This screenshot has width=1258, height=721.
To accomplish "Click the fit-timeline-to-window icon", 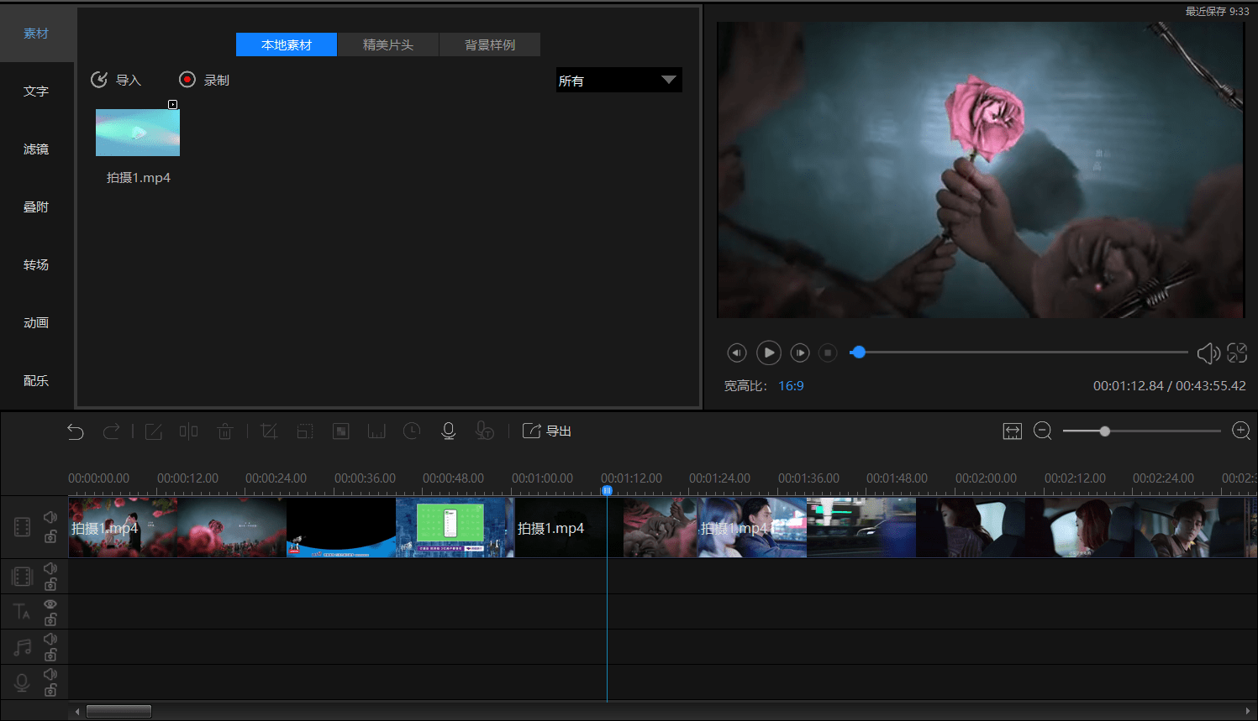I will coord(1012,431).
